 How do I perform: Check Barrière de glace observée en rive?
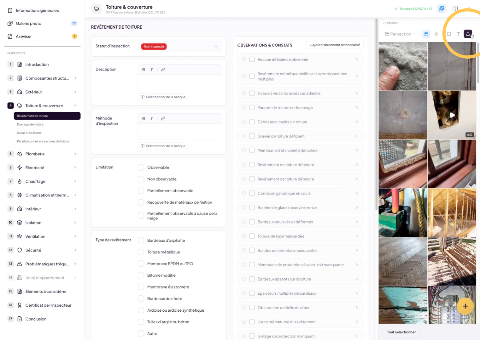[252, 208]
